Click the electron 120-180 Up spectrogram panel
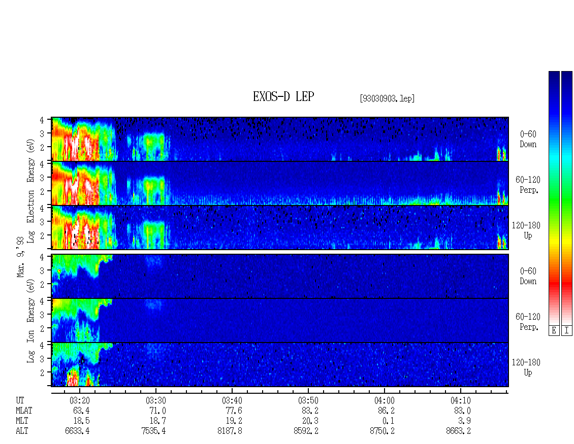The image size is (574, 444). pyautogui.click(x=280, y=227)
